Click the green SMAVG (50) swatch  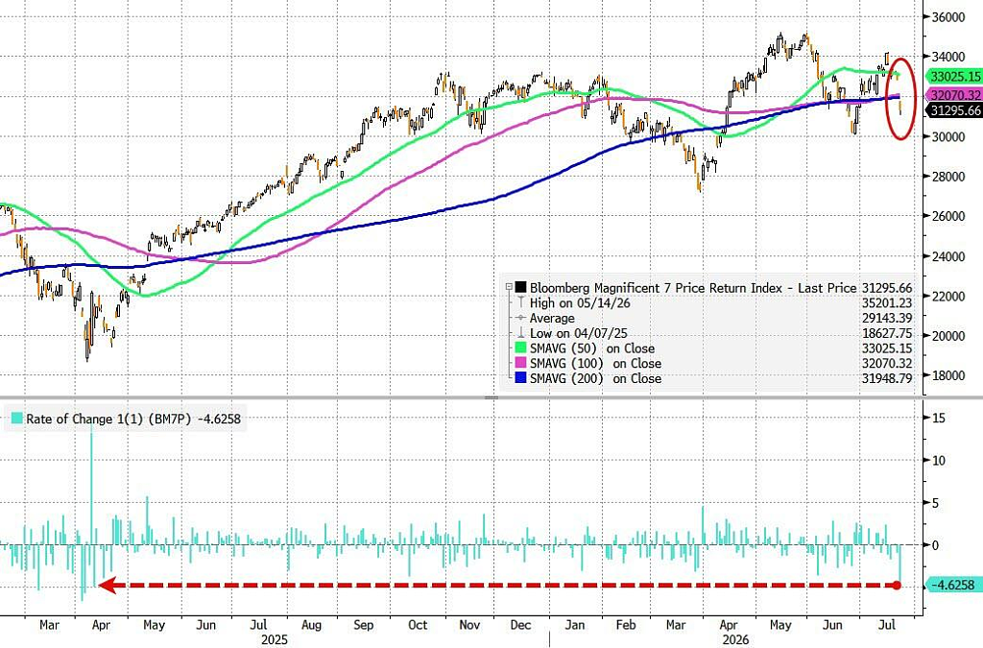520,348
